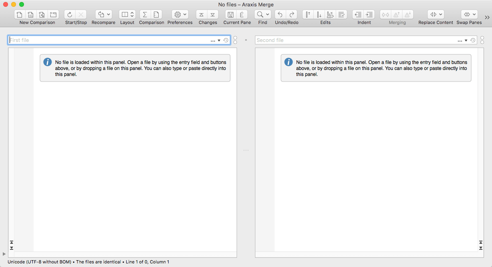Image resolution: width=492 pixels, height=267 pixels.
Task: Open the comparison report page icon
Action: [156, 14]
